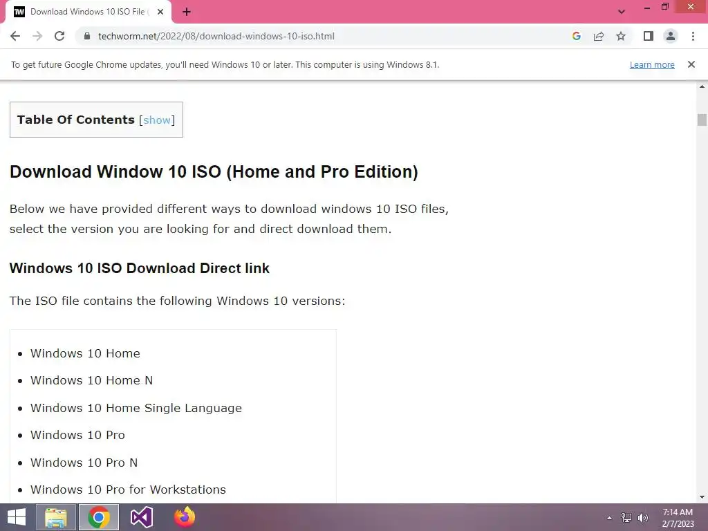Click scrollbar up arrow
Screen dimensions: 708x531
702,86
